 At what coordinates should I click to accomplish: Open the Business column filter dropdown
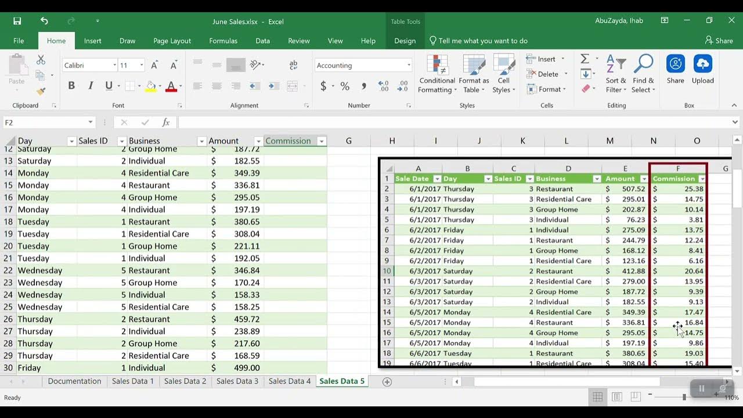pyautogui.click(x=201, y=141)
